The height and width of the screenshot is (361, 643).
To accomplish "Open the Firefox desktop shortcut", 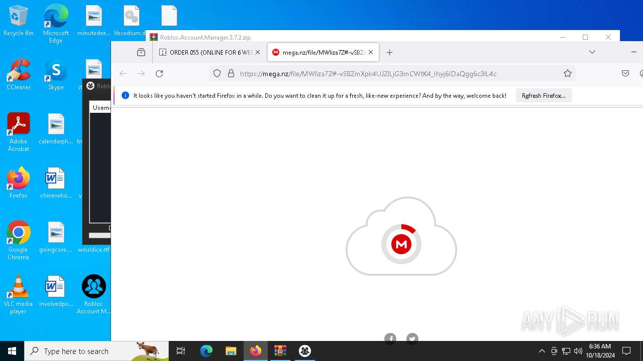I will [x=18, y=184].
